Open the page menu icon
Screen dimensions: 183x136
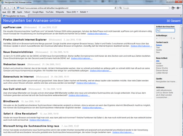(173, 8)
